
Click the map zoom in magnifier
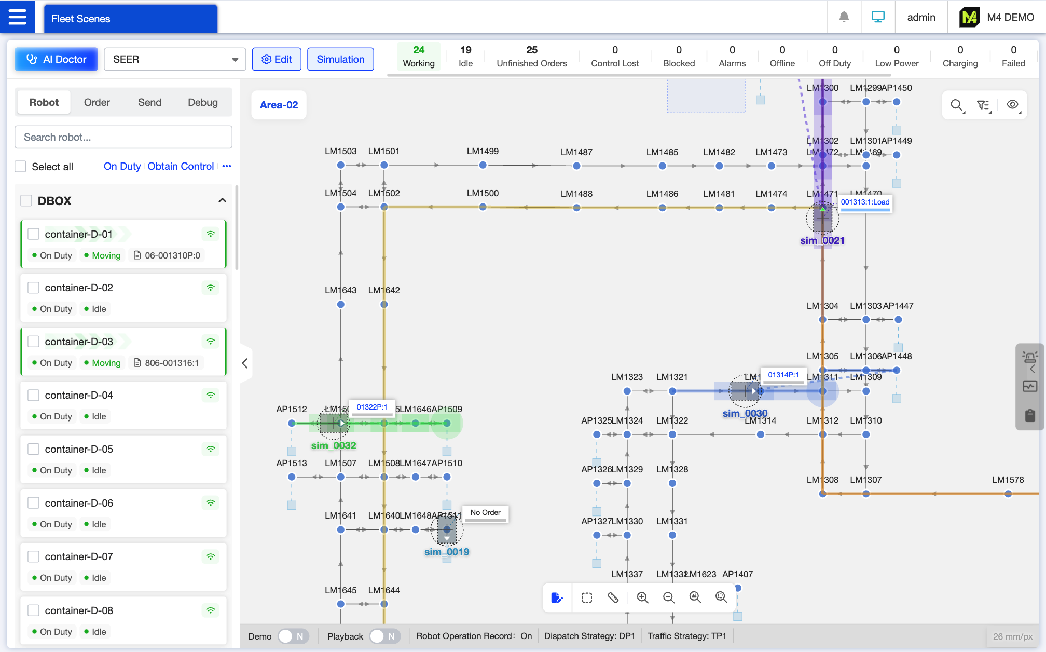642,597
